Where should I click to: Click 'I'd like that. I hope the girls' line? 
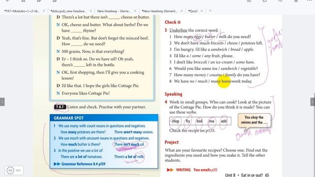tap(100, 86)
